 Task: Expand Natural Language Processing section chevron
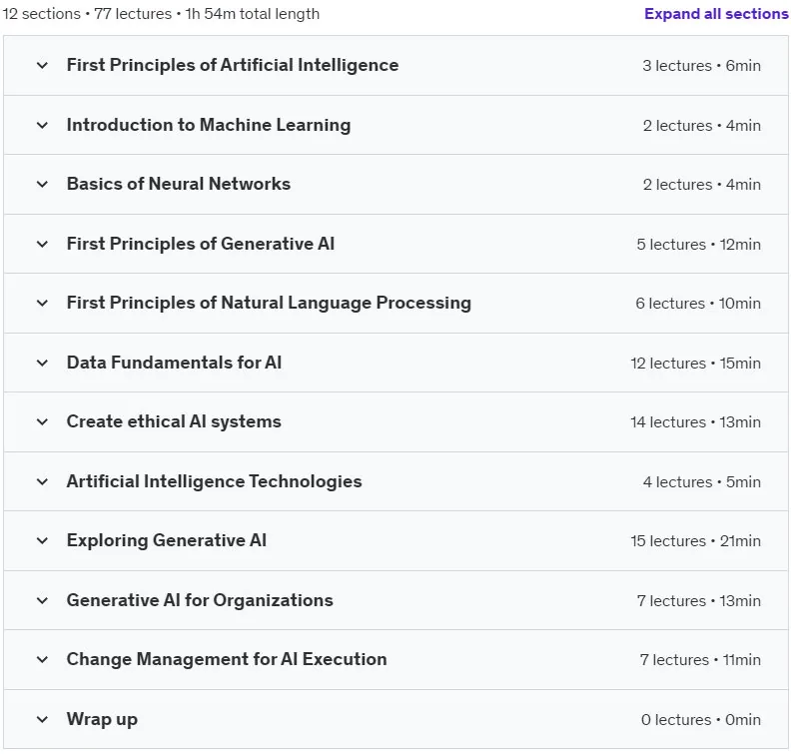tap(42, 304)
